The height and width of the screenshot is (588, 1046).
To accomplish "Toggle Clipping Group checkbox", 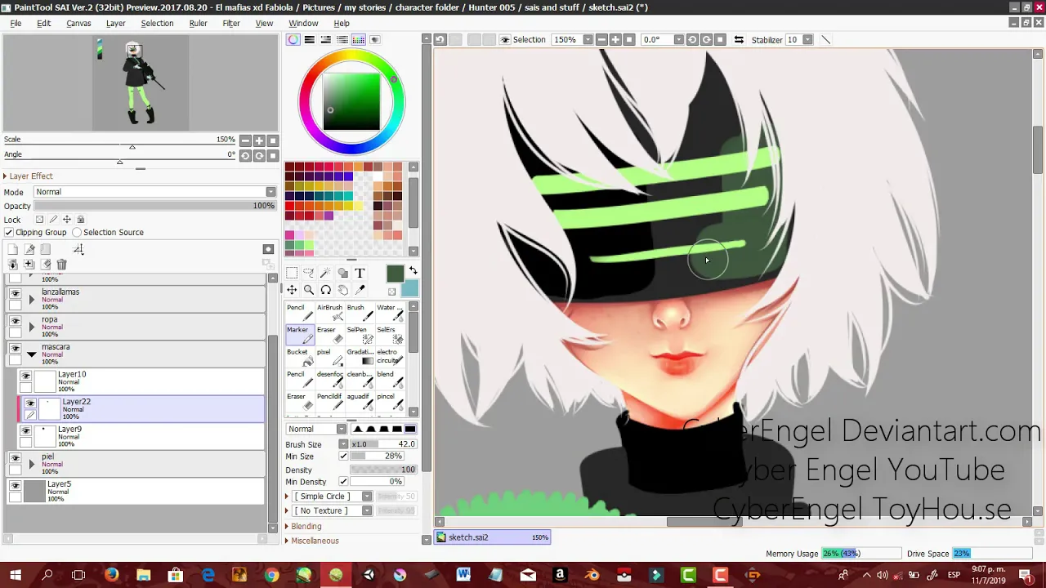I will (x=9, y=233).
